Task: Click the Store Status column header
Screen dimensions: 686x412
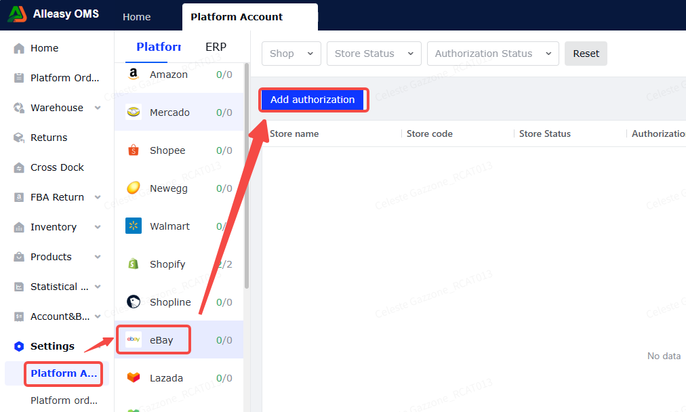Action: coord(545,134)
